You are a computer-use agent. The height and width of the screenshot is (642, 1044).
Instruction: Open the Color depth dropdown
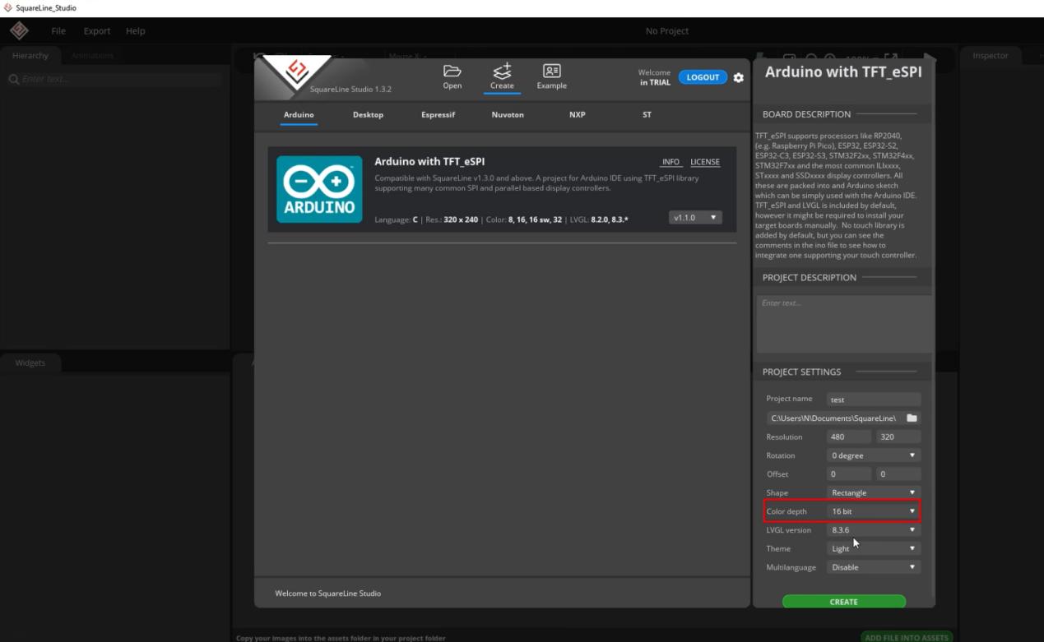(x=874, y=511)
